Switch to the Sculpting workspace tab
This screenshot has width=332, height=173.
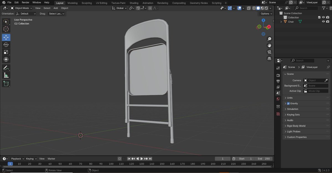point(87,3)
